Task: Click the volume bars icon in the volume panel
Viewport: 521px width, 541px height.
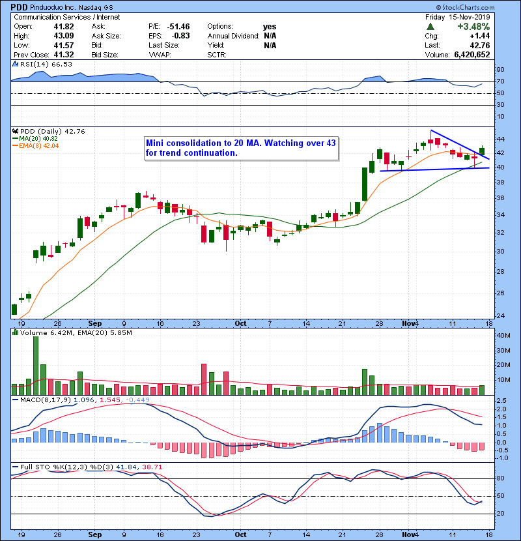Action: tap(15, 332)
